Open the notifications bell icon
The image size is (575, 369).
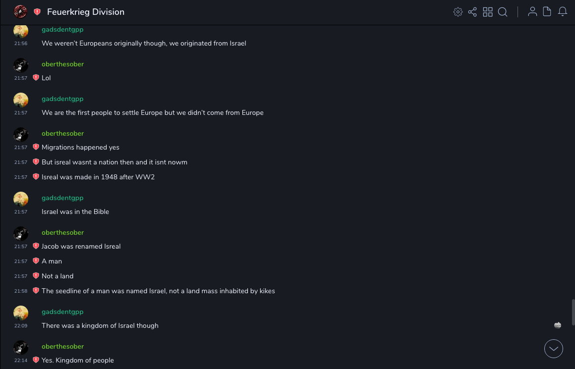click(563, 12)
